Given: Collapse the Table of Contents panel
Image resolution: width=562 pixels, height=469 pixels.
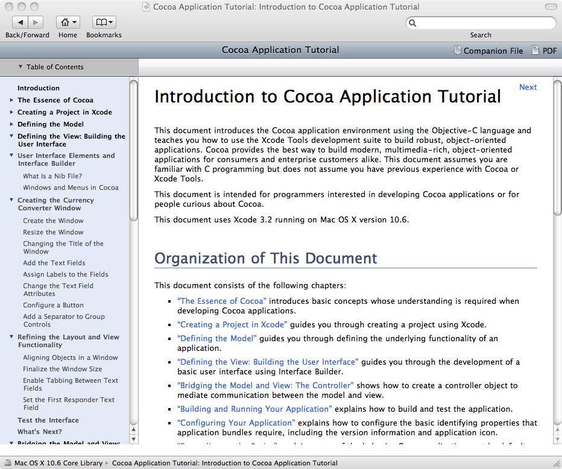Looking at the screenshot, I should 21,67.
